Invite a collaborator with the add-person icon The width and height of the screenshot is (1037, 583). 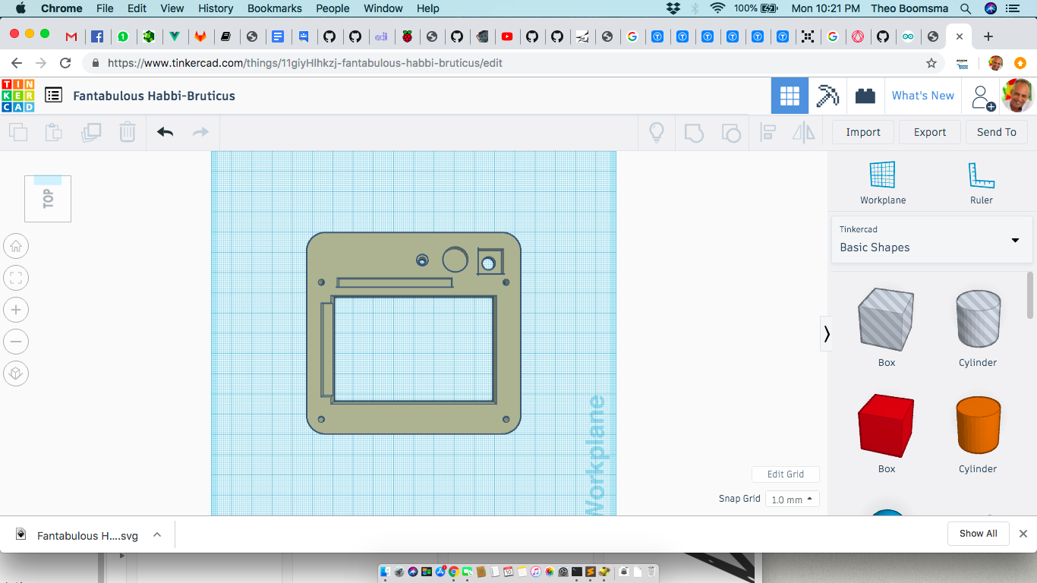tap(982, 96)
